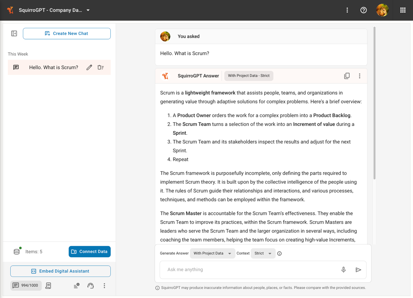Open the scroll document icon in the sidebar footer
413x298 pixels.
(48, 285)
